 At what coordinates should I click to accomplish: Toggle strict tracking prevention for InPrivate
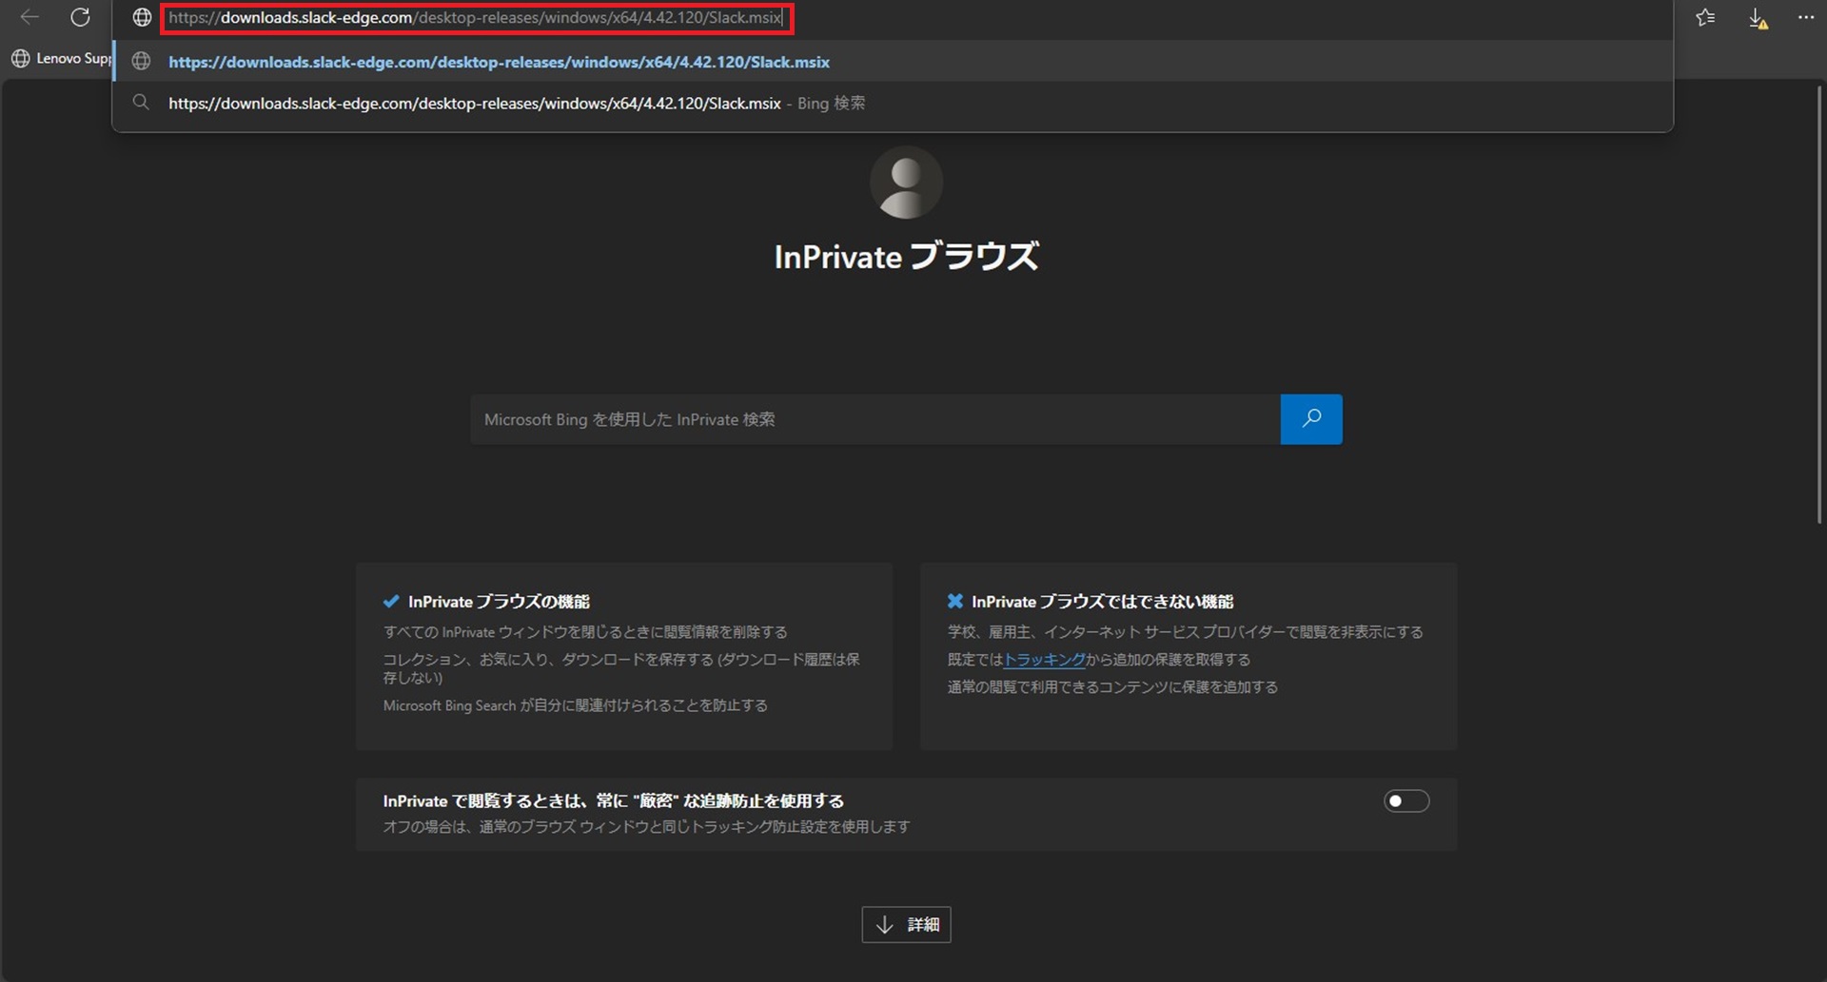coord(1406,800)
